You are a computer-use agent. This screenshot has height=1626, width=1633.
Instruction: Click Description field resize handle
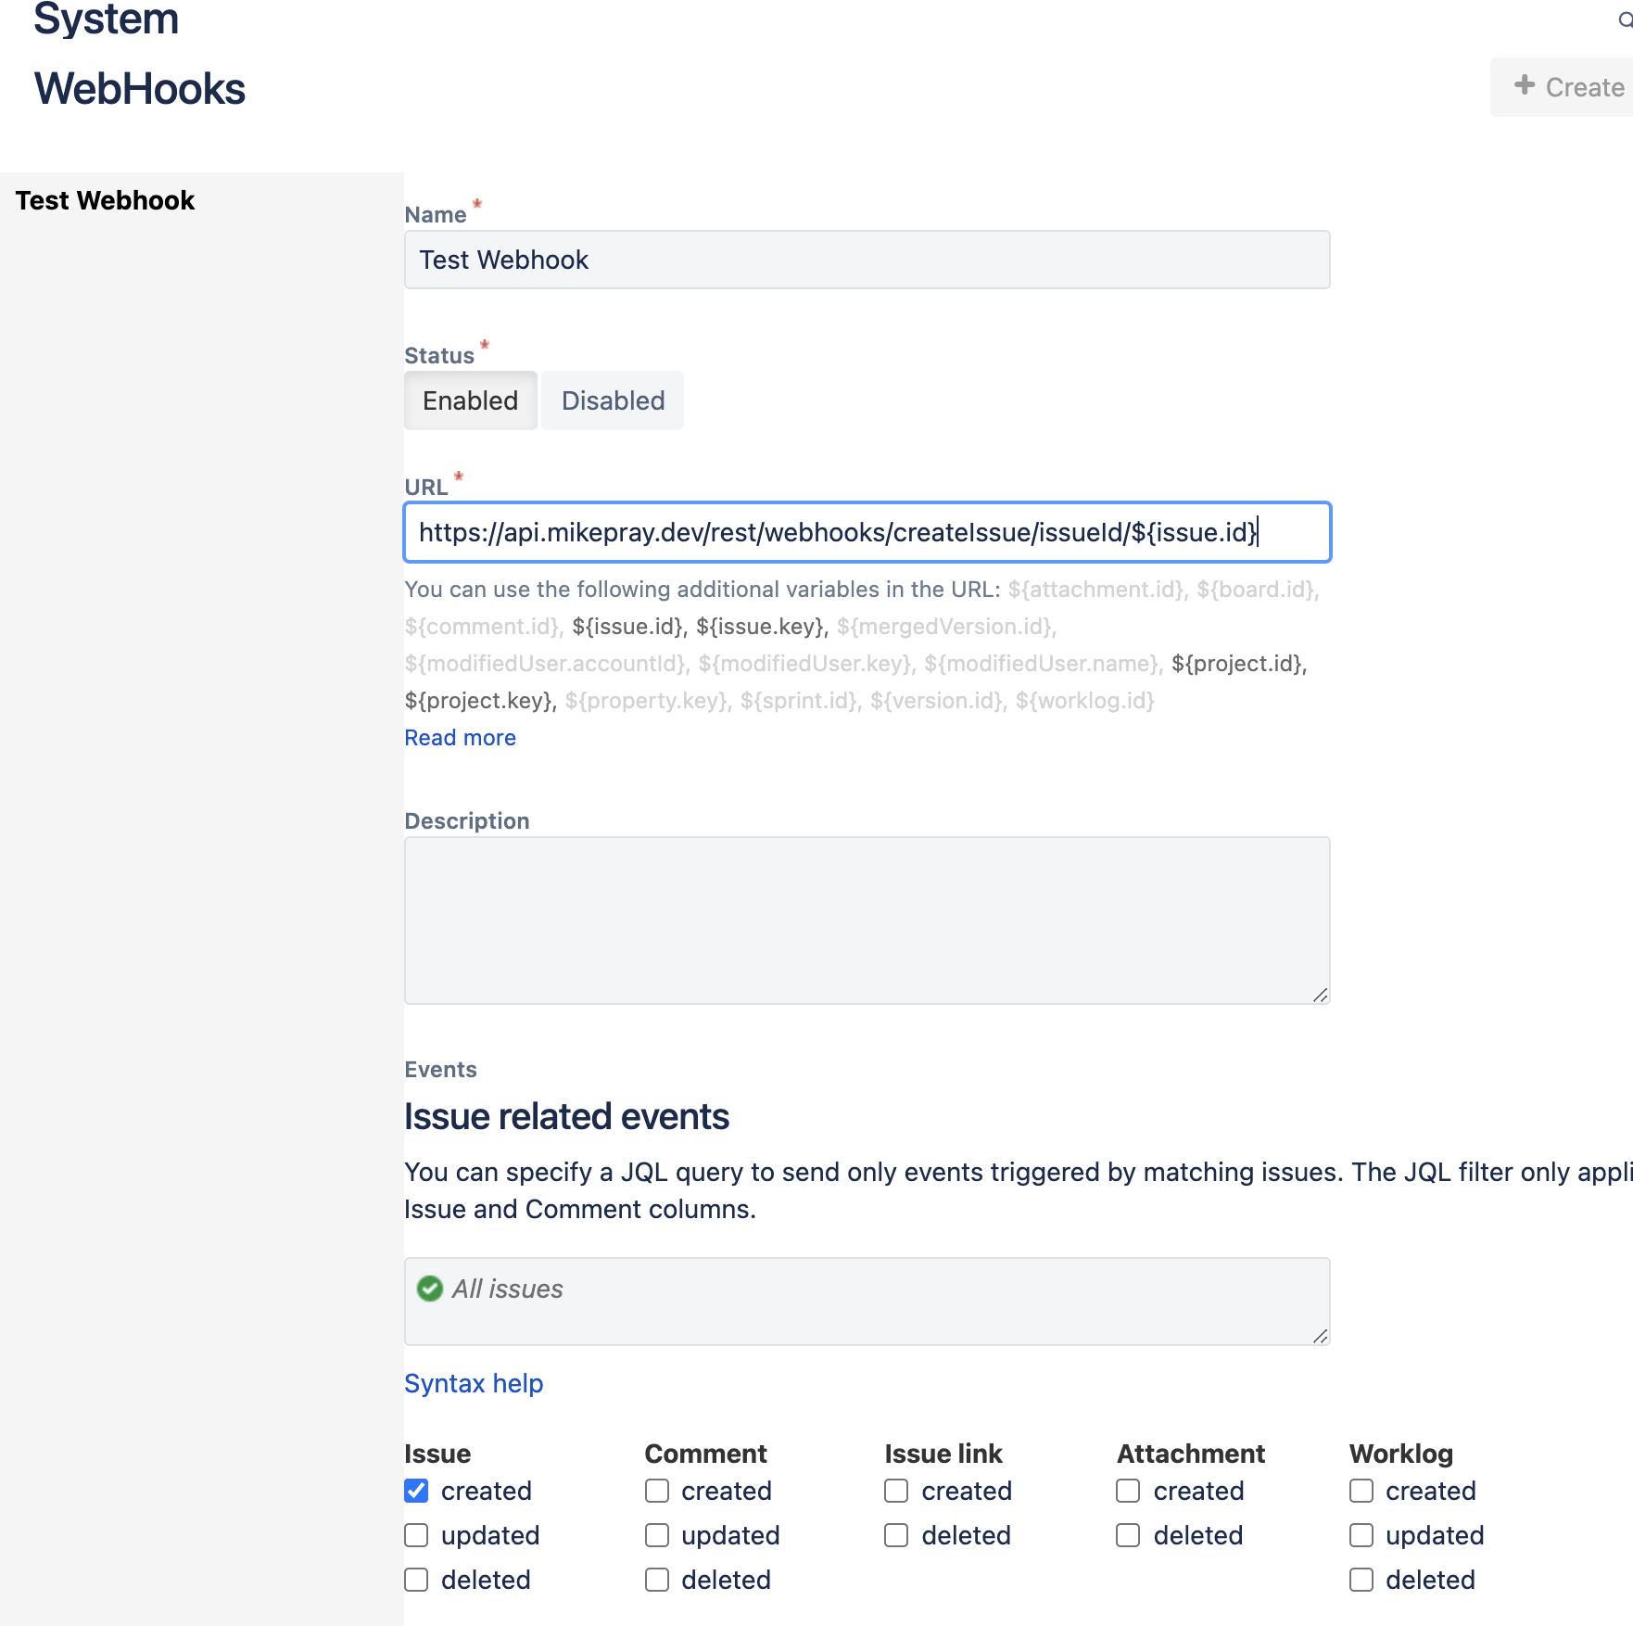[x=1321, y=995]
